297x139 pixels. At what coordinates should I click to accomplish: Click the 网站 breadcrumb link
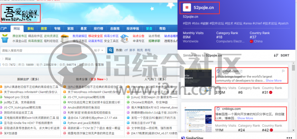[8, 58]
